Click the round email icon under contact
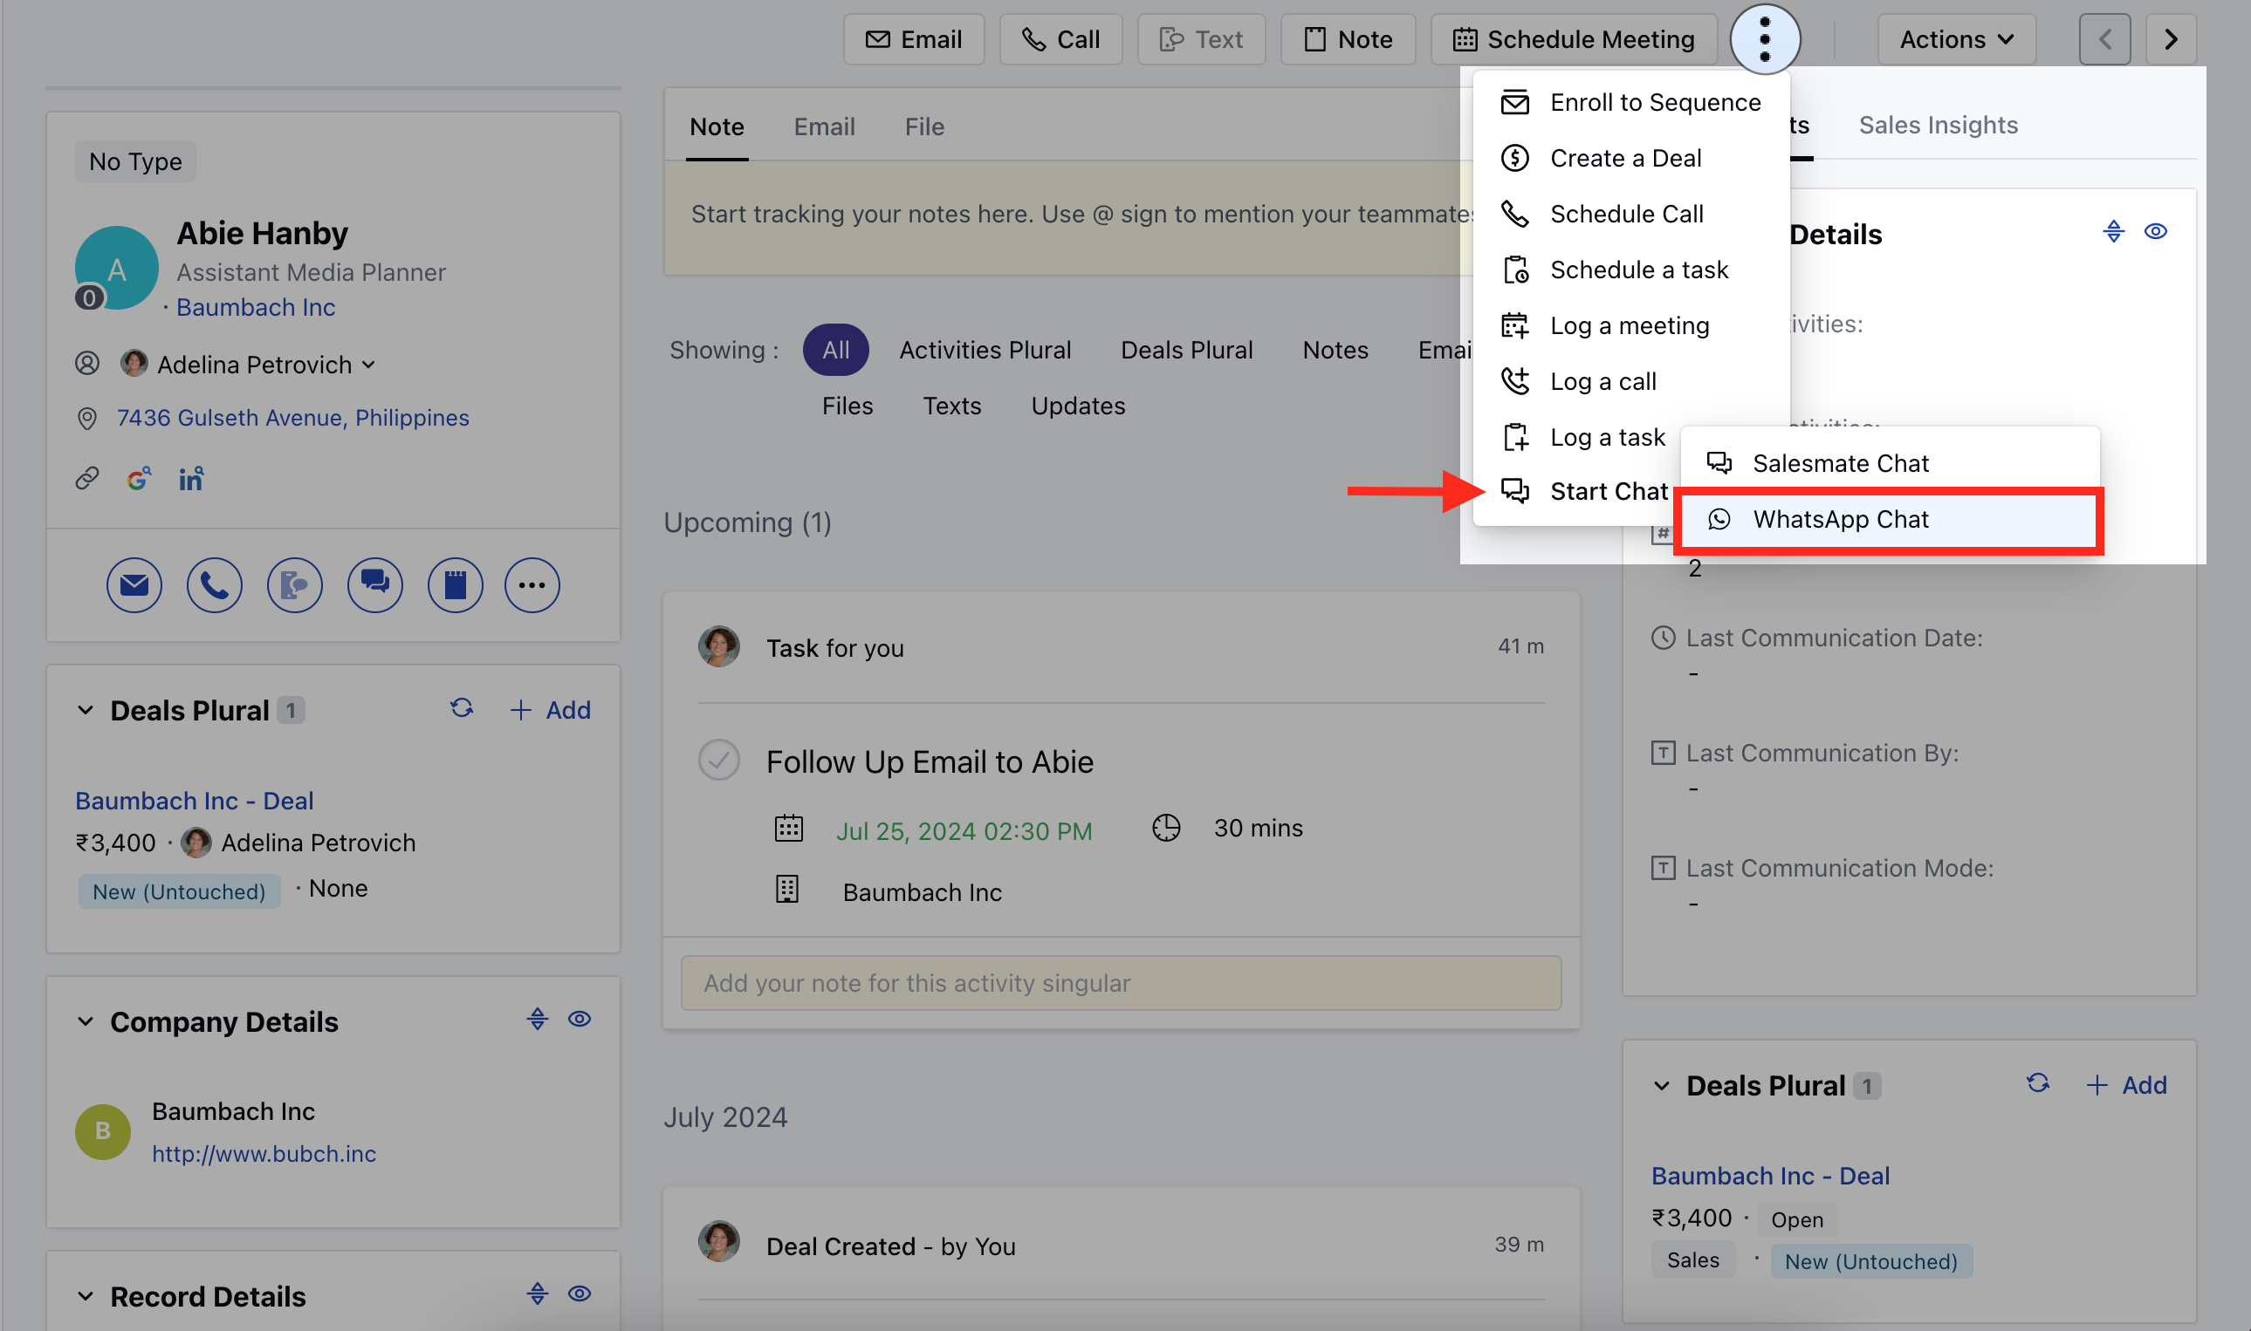Image resolution: width=2251 pixels, height=1331 pixels. point(134,585)
